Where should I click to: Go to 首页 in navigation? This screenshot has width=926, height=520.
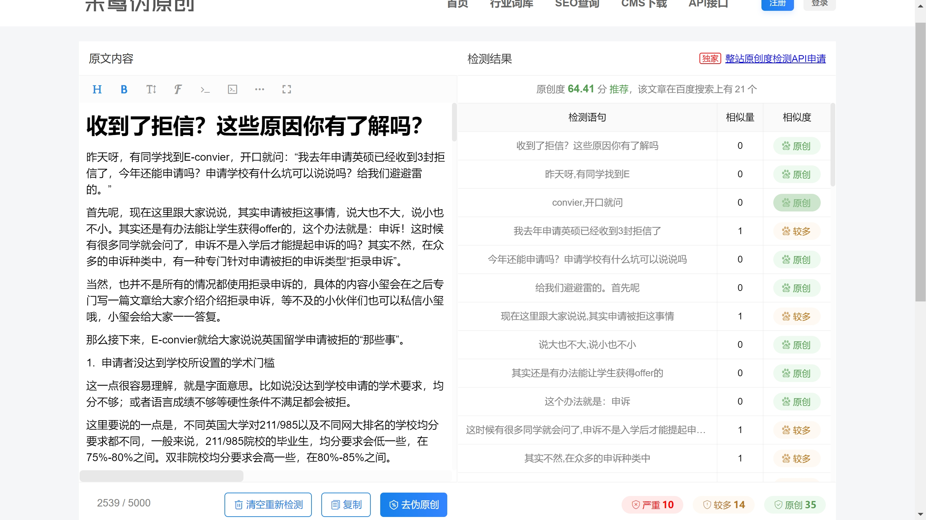[x=457, y=4]
